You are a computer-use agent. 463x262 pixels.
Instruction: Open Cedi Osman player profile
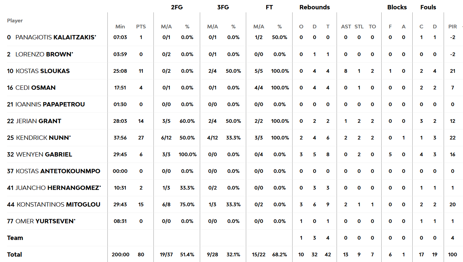click(x=36, y=87)
